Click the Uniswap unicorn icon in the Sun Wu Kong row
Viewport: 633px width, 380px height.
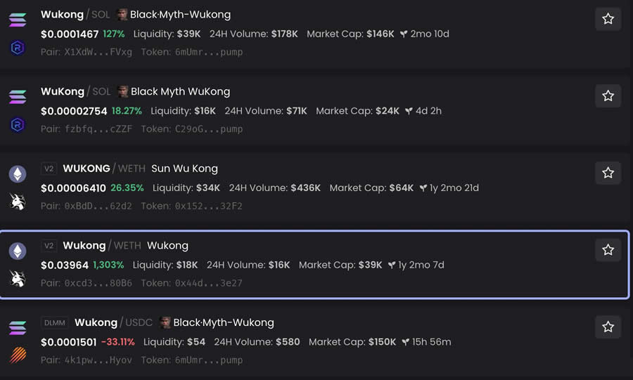(18, 202)
